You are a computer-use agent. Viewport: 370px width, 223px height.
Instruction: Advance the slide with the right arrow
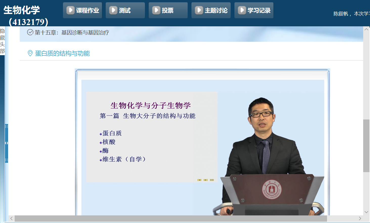(x=206, y=180)
